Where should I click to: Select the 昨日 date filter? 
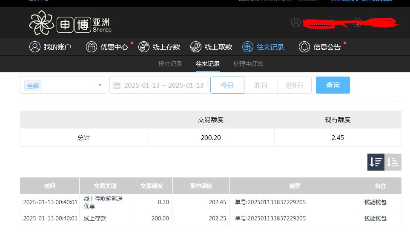coord(261,85)
